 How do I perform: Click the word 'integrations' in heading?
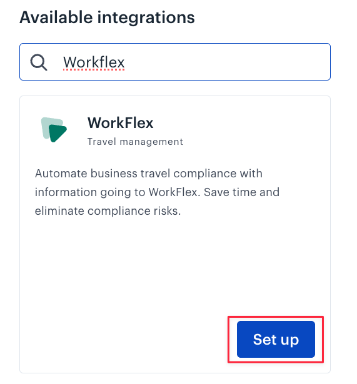(x=146, y=17)
